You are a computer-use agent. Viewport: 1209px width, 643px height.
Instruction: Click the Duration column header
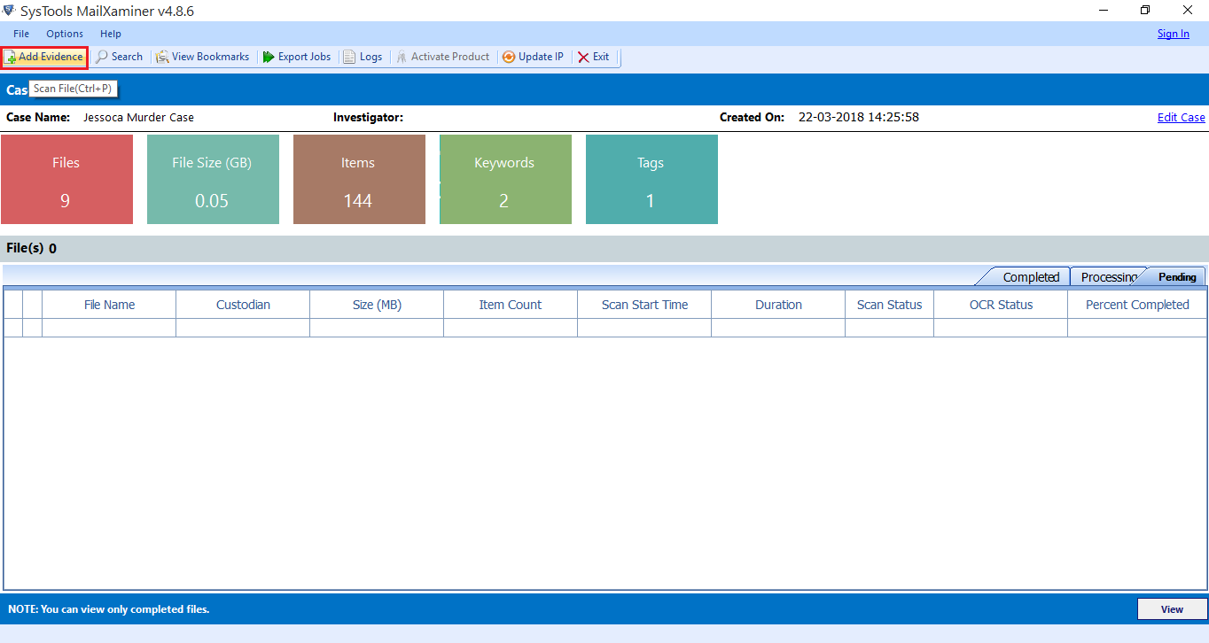[x=778, y=305]
